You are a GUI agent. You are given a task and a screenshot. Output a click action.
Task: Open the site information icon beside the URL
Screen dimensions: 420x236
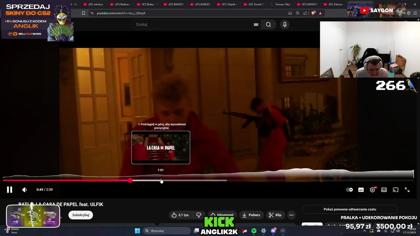click(92, 13)
